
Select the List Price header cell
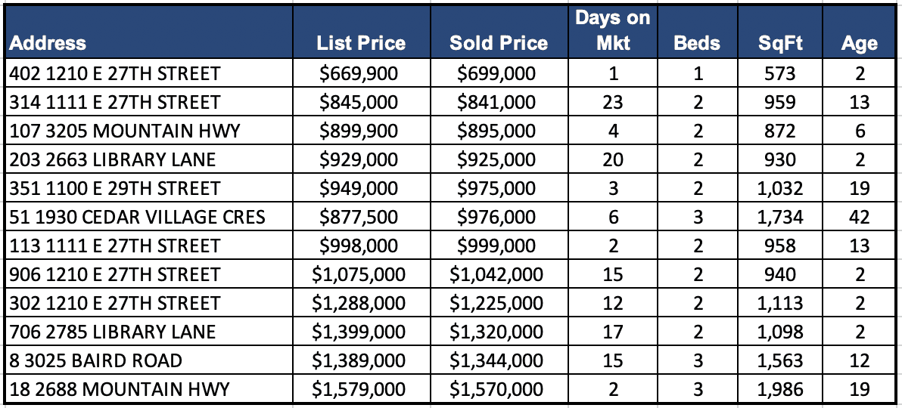361,43
